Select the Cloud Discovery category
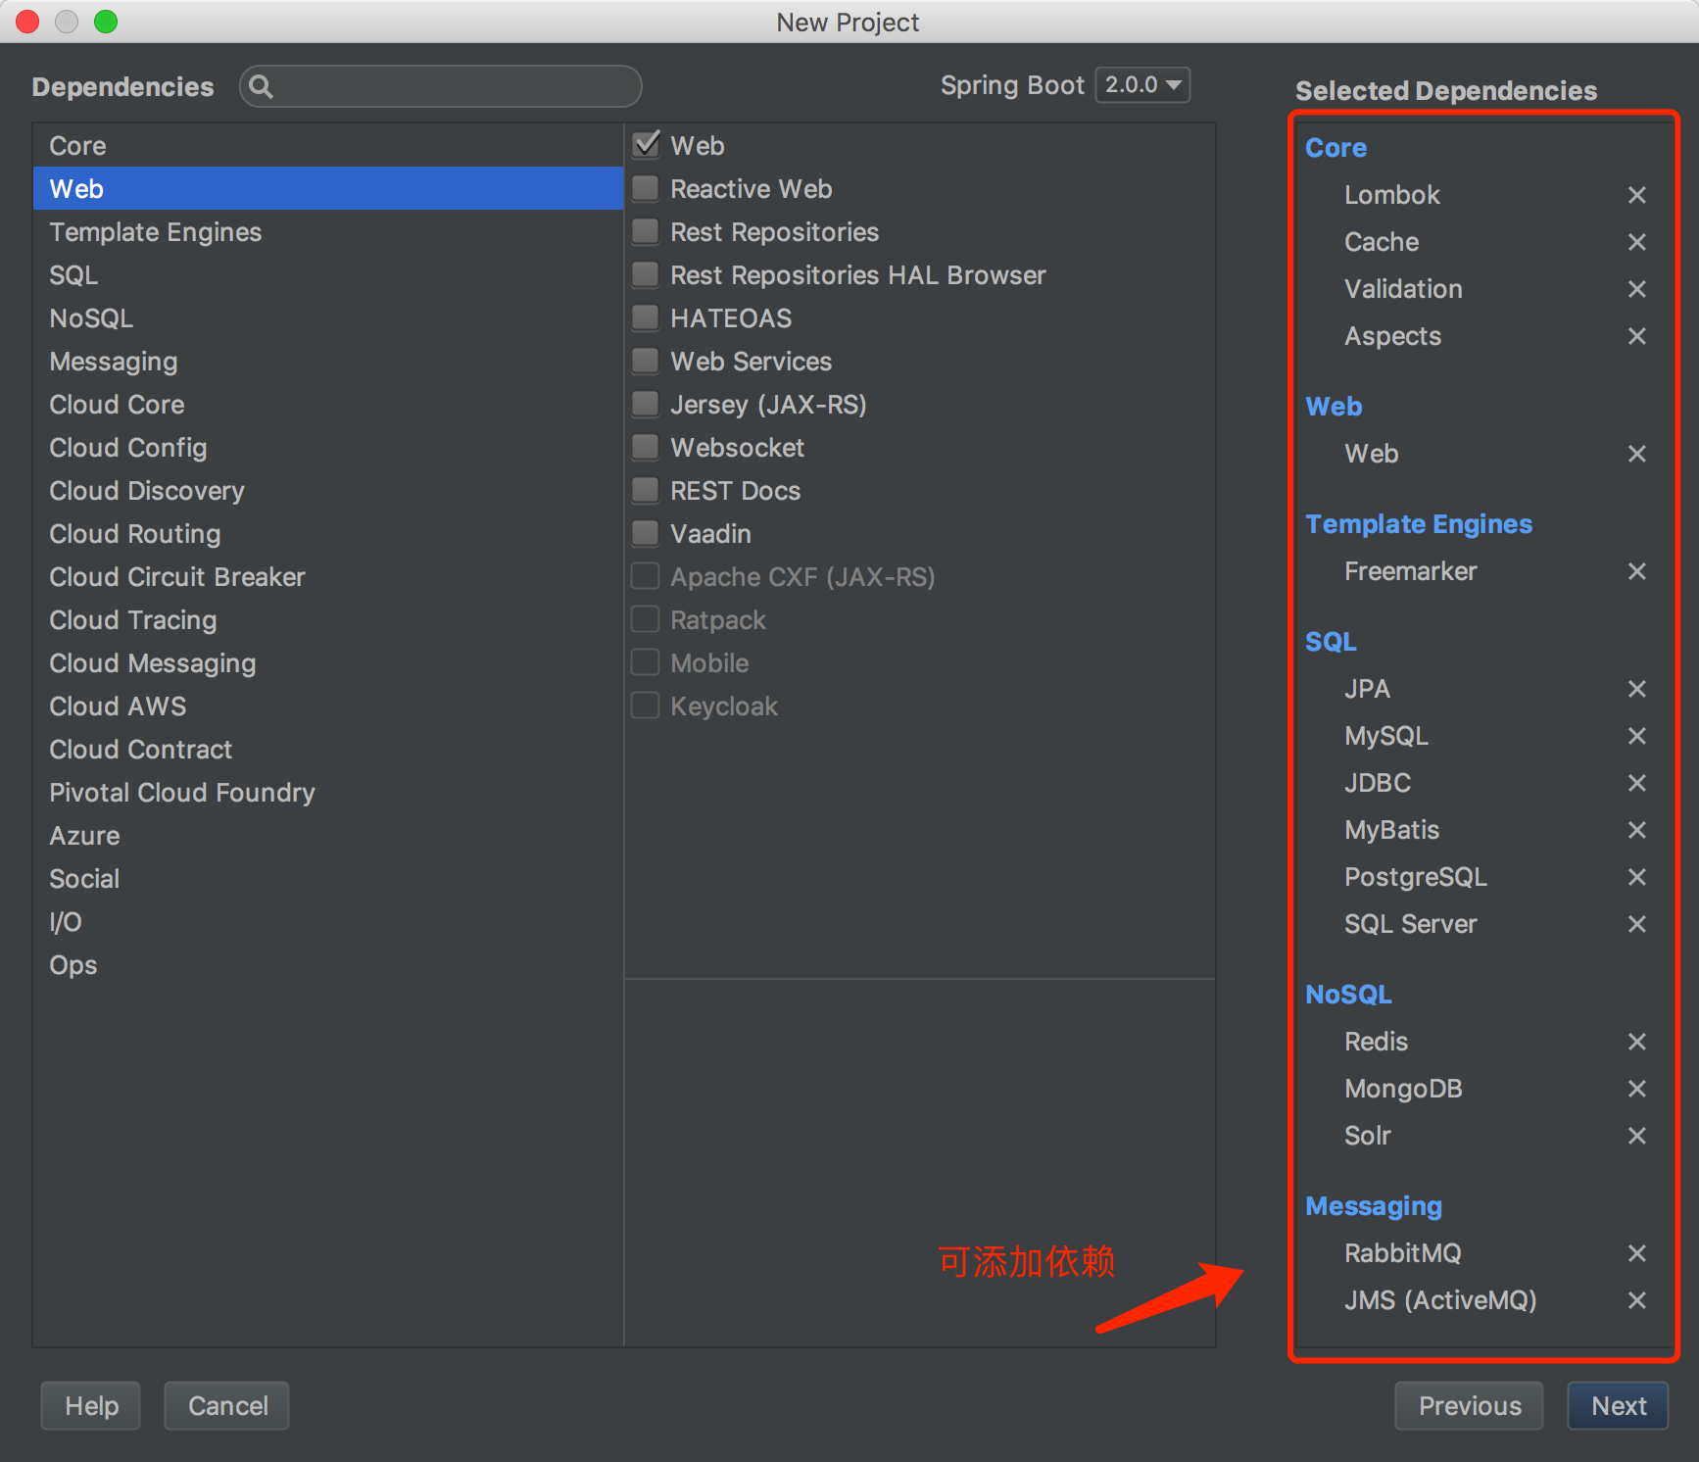 coord(328,491)
